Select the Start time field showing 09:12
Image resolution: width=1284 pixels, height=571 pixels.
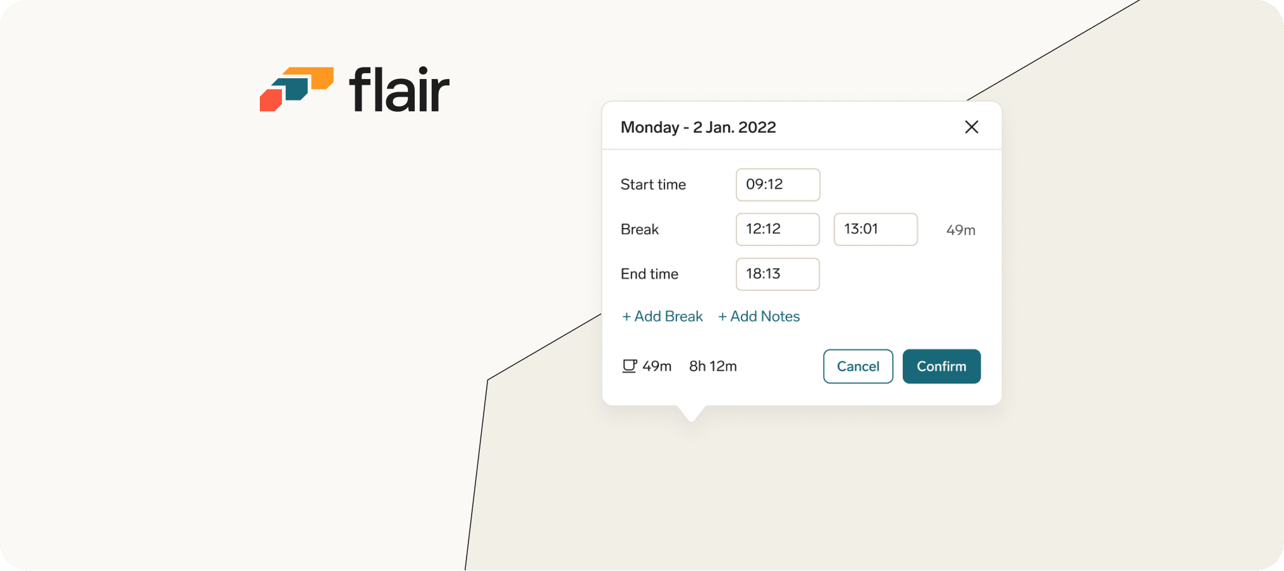777,184
